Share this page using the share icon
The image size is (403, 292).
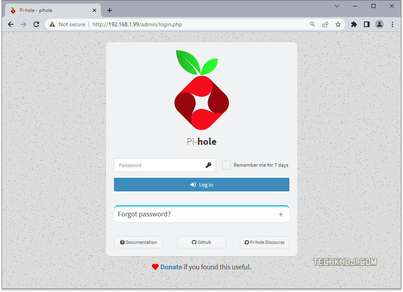tap(325, 24)
